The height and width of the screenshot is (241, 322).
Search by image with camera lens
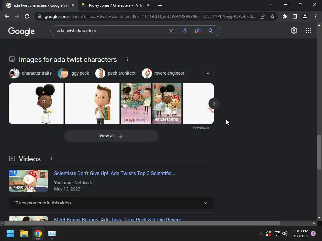pyautogui.click(x=198, y=31)
